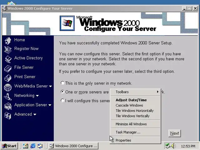
Task: Open the Web/Media Server link text
Action: [x=31, y=86]
